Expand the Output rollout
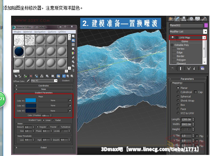 pyautogui.click(x=43, y=147)
